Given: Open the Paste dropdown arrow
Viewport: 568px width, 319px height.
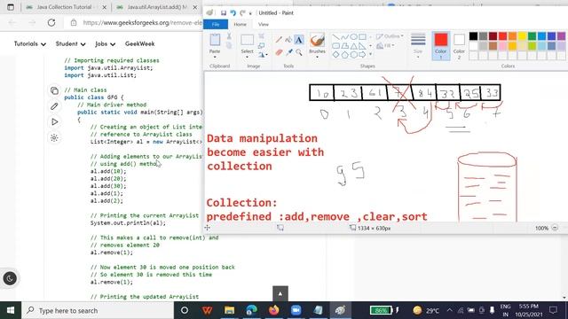Looking at the screenshot, I should [x=215, y=57].
